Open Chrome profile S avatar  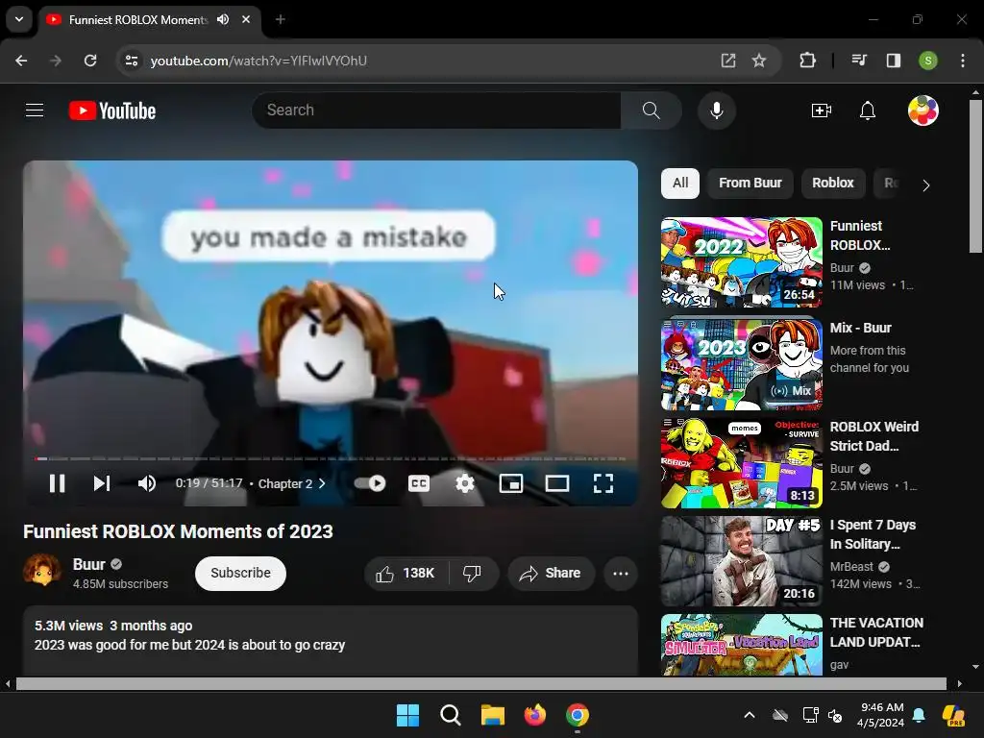tap(928, 61)
